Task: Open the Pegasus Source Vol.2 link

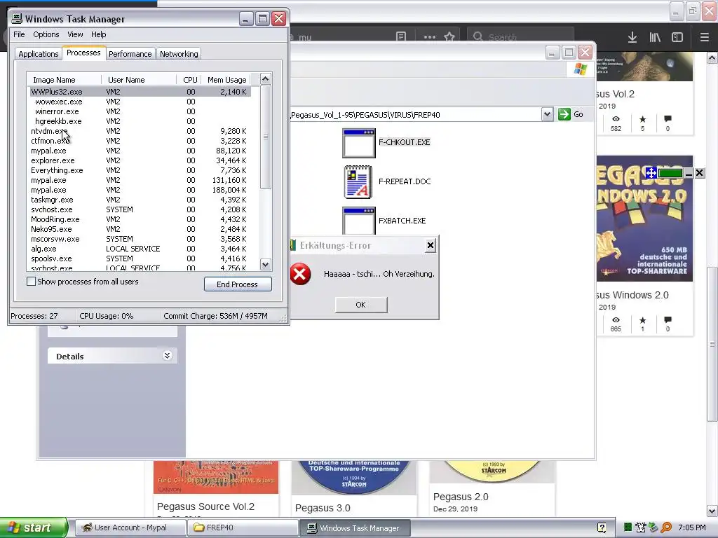Action: coord(205,506)
